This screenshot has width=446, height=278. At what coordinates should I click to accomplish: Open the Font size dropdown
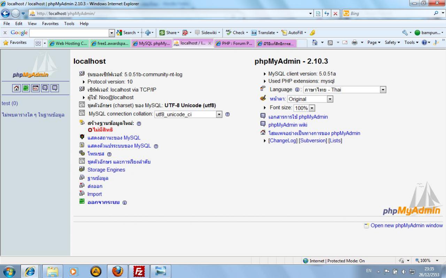coord(304,108)
